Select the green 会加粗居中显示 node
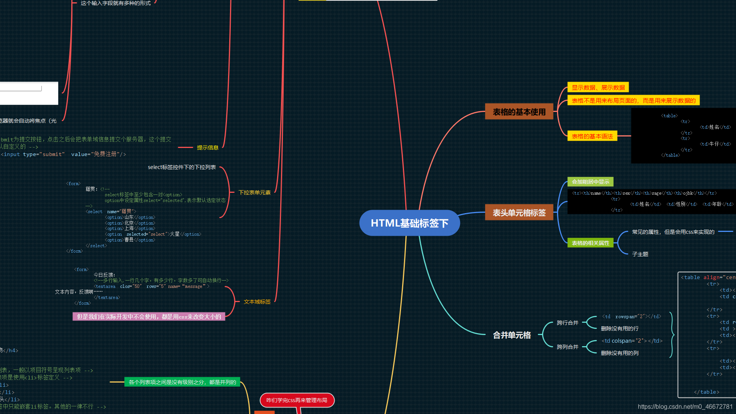This screenshot has height=414, width=736. [x=590, y=182]
